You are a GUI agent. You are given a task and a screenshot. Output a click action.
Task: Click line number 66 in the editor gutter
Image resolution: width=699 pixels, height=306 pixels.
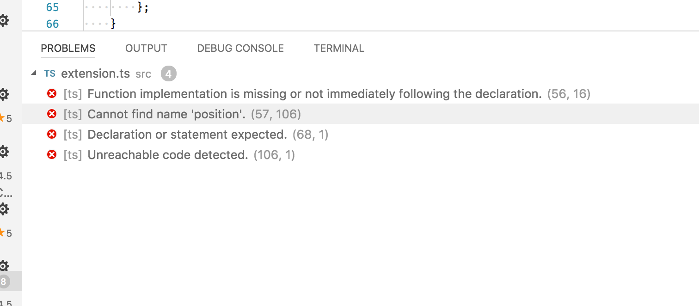(x=52, y=23)
